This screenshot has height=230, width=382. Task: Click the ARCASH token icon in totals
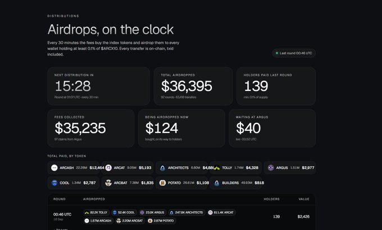tap(54, 168)
